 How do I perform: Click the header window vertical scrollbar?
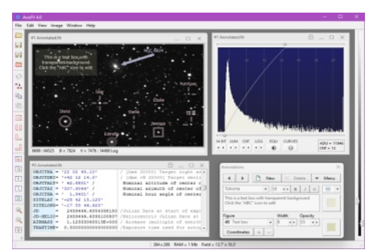point(204,199)
